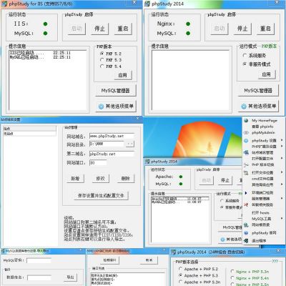Select the PHP 5.4 radio option
Image resolution: width=286 pixels, height=286 pixels.
pos(102,66)
